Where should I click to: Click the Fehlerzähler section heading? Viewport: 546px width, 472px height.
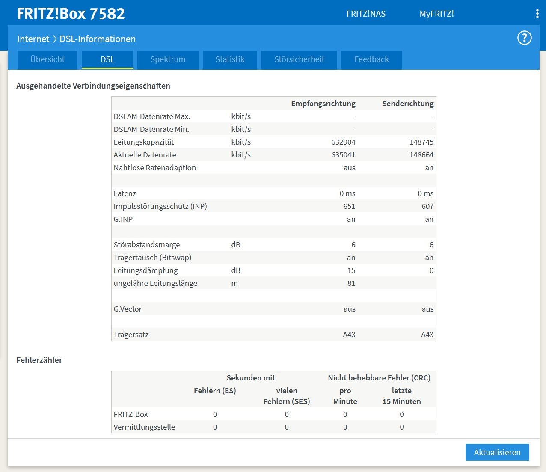click(39, 360)
